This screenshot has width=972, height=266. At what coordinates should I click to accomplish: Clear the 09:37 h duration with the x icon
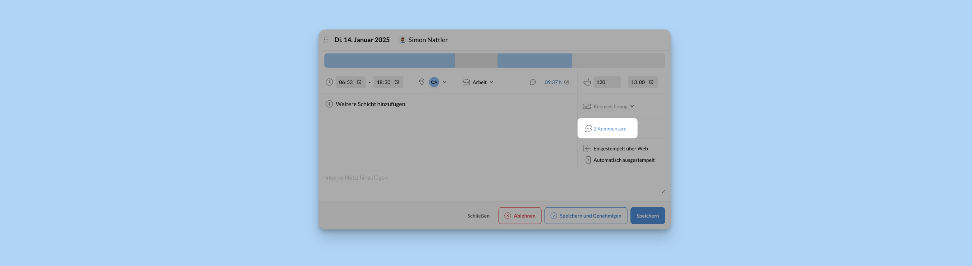click(x=566, y=82)
